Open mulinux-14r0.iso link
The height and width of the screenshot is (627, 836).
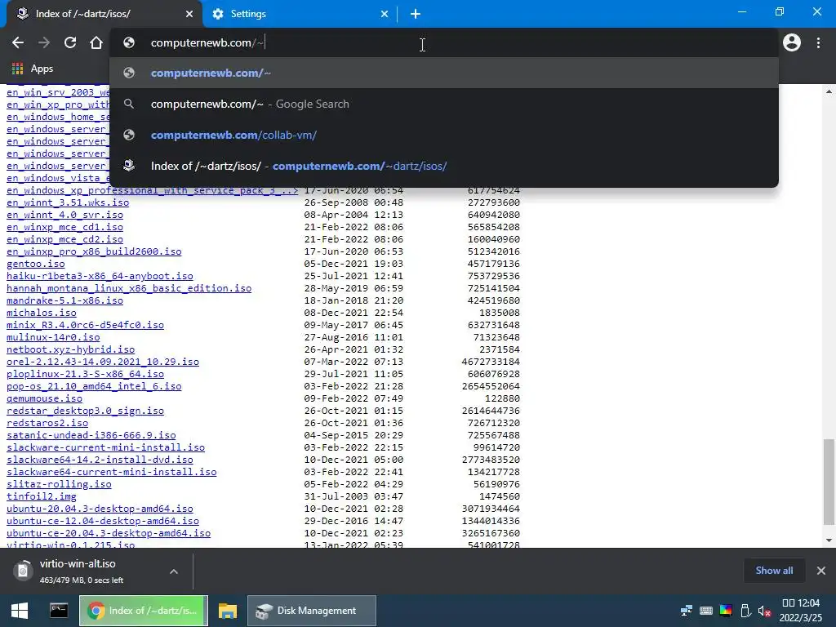pyautogui.click(x=53, y=337)
